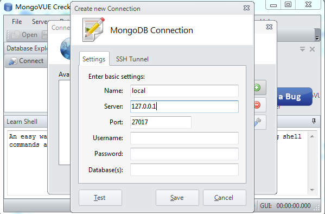
Task: Cancel the connection dialog
Action: 225,198
